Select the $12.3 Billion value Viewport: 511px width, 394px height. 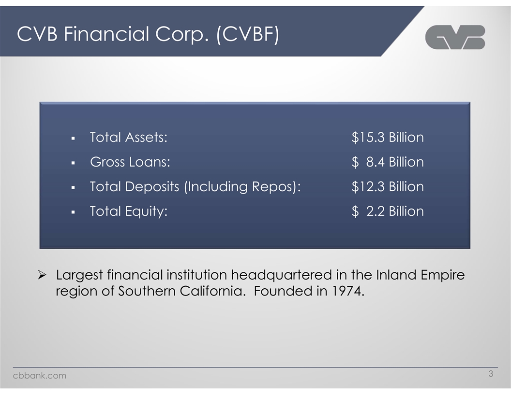(388, 187)
